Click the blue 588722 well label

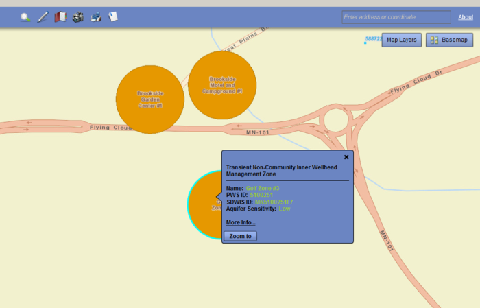[373, 39]
